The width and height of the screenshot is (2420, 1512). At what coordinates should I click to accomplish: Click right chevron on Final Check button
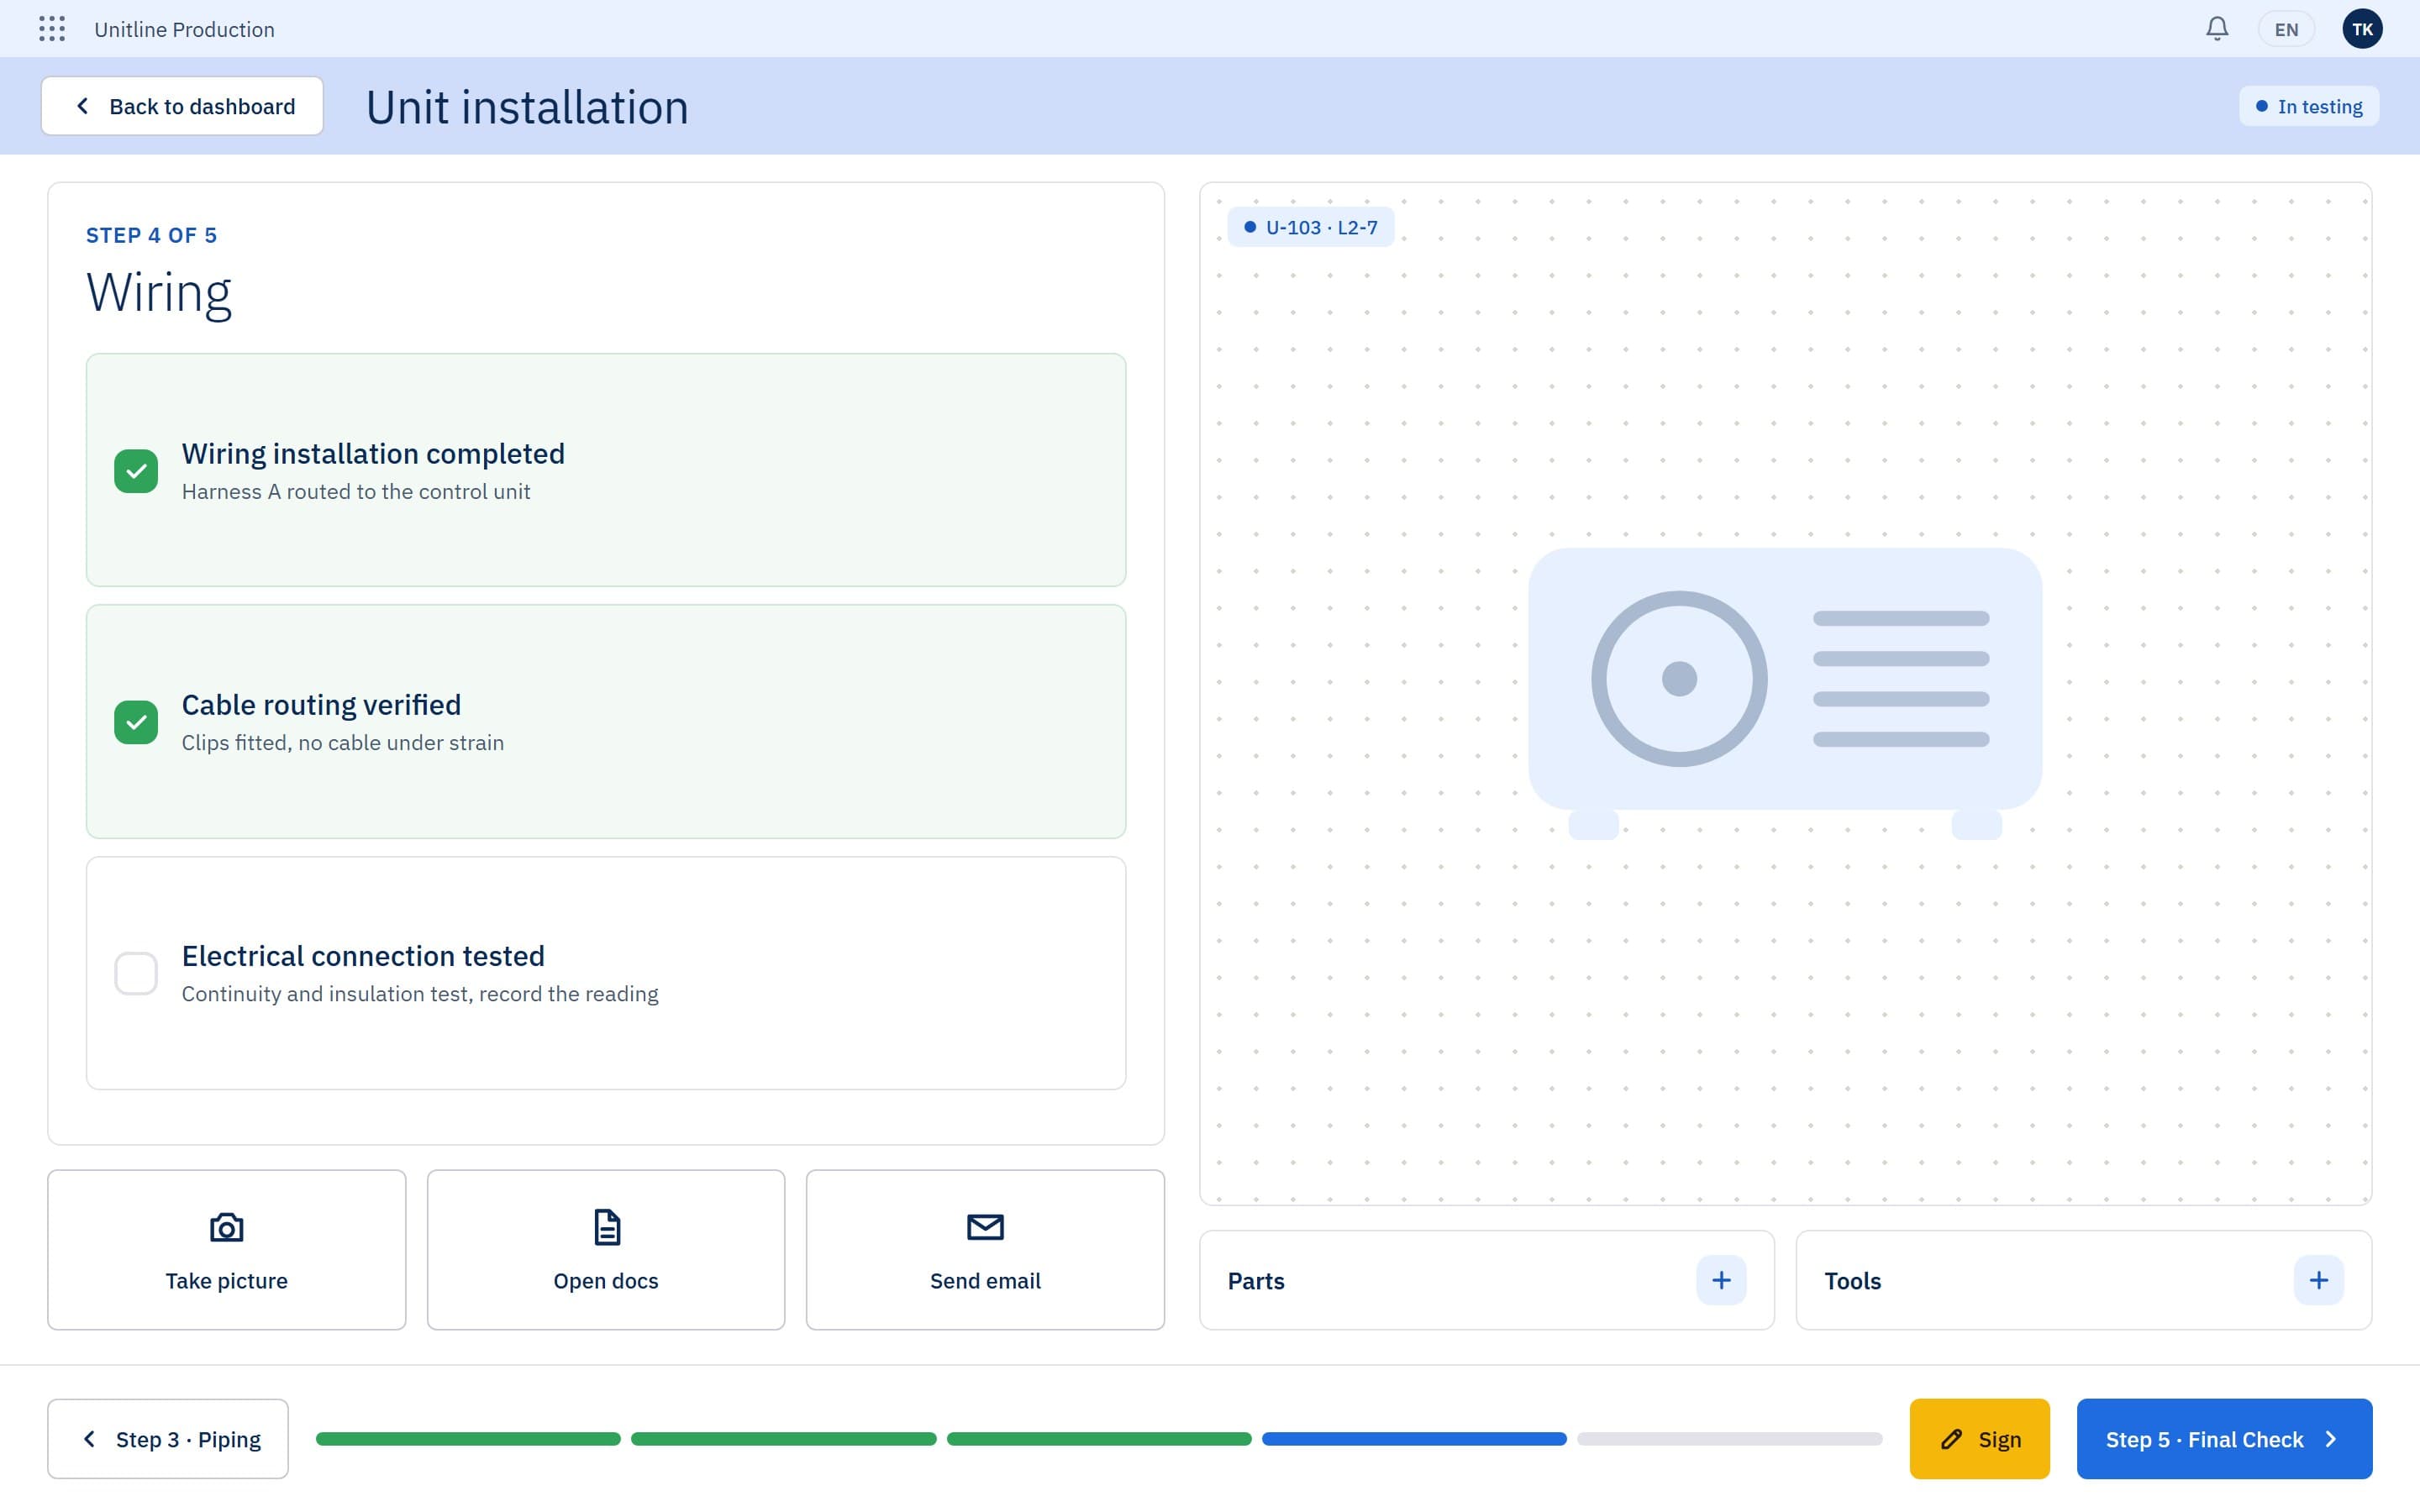point(2331,1439)
